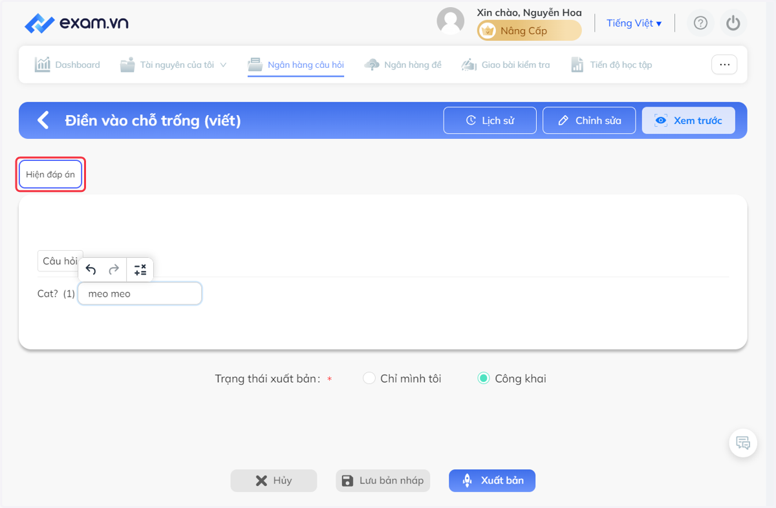Open the Tiếng Việt language dropdown
The image size is (776, 508).
(x=634, y=23)
